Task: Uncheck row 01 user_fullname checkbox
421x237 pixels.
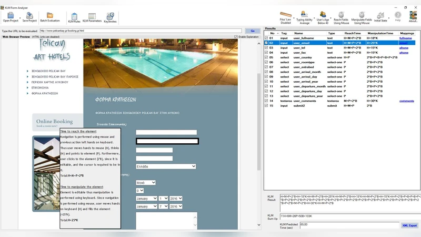Action: click(266, 38)
